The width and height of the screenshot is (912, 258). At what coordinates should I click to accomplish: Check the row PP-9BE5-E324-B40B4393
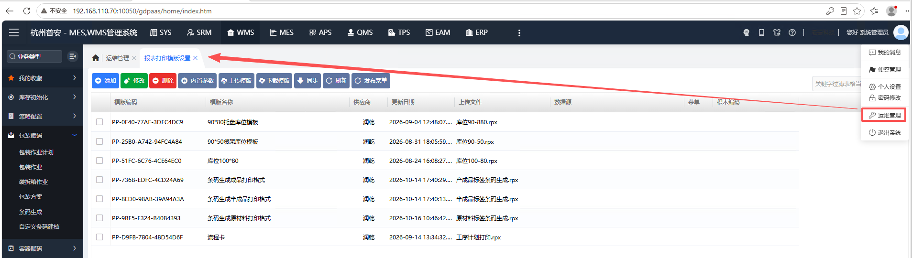coord(99,218)
